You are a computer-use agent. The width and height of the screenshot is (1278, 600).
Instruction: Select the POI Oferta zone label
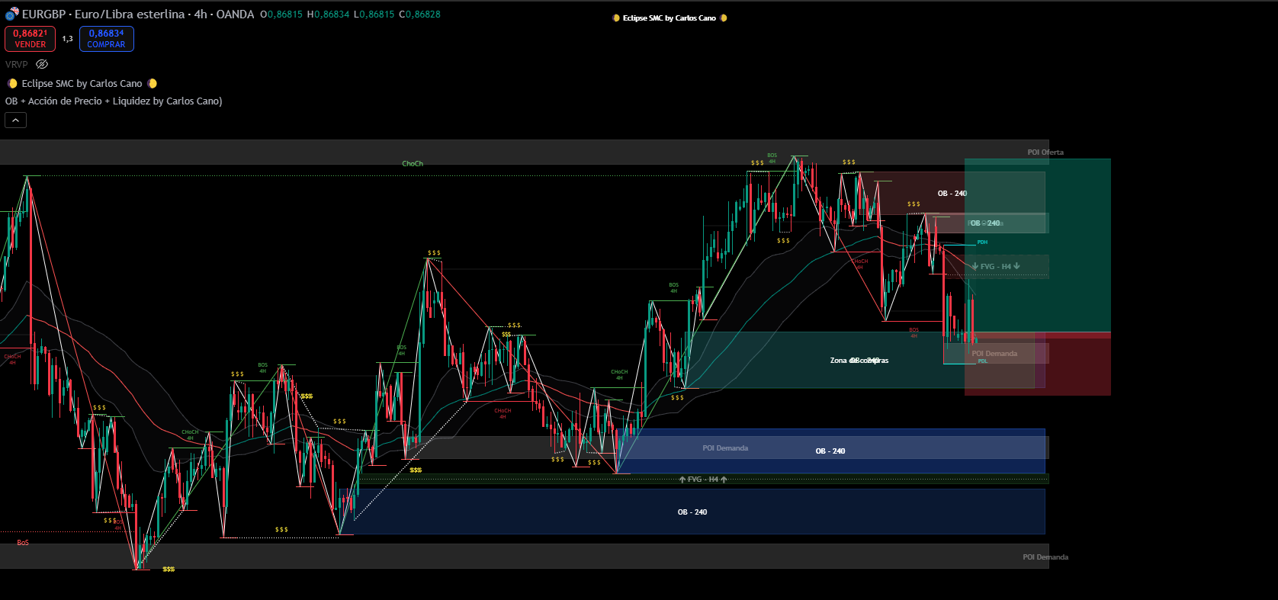point(1045,152)
